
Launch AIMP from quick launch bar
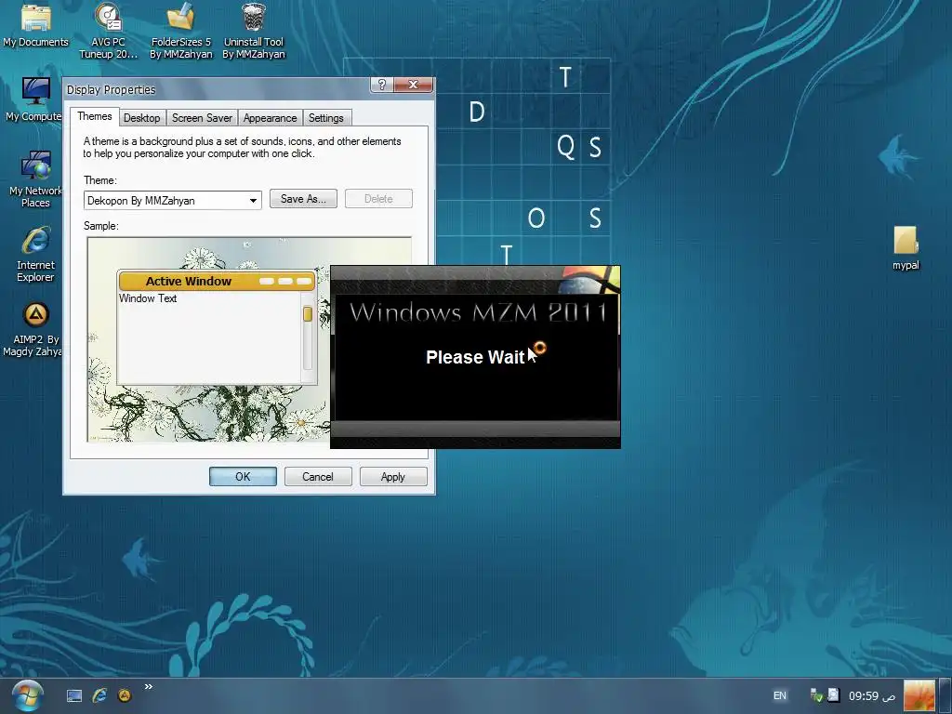(x=125, y=695)
